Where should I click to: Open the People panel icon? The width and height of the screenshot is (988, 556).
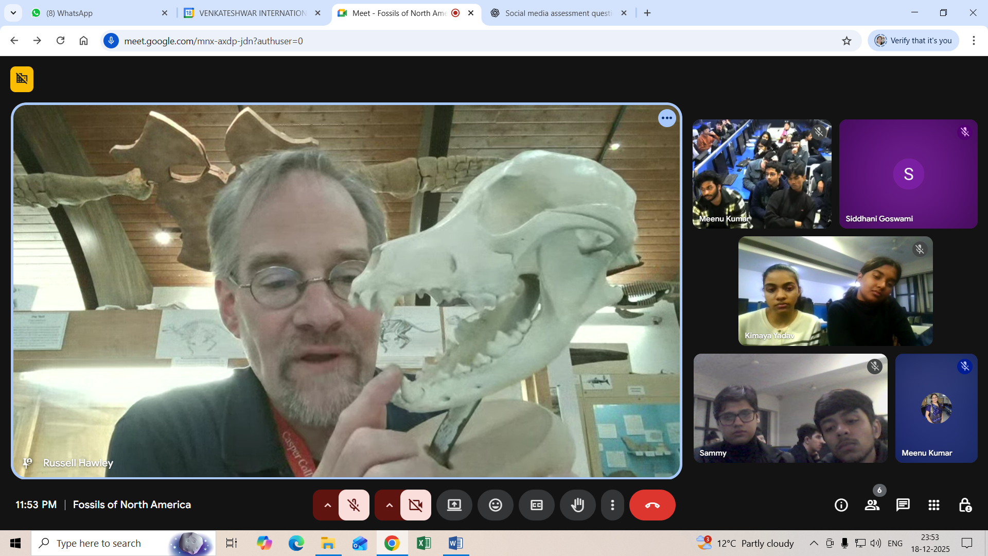(x=872, y=505)
